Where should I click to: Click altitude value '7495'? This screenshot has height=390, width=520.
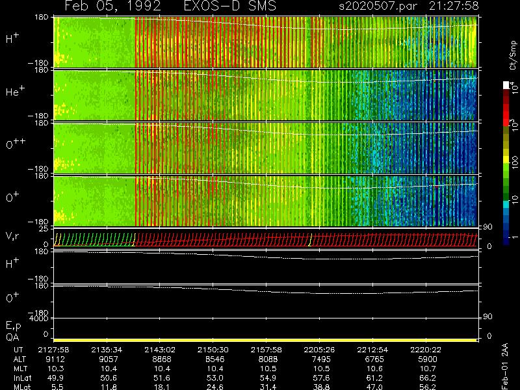coord(321,359)
